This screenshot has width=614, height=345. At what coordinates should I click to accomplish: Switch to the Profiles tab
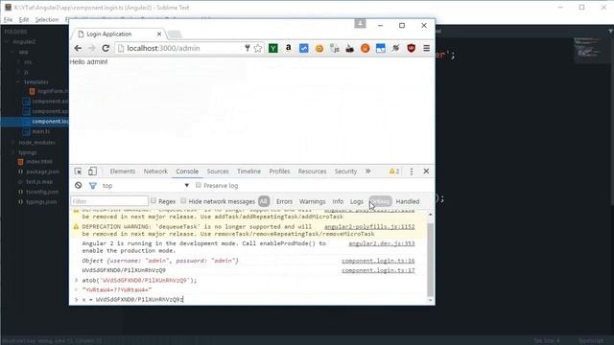[279, 172]
